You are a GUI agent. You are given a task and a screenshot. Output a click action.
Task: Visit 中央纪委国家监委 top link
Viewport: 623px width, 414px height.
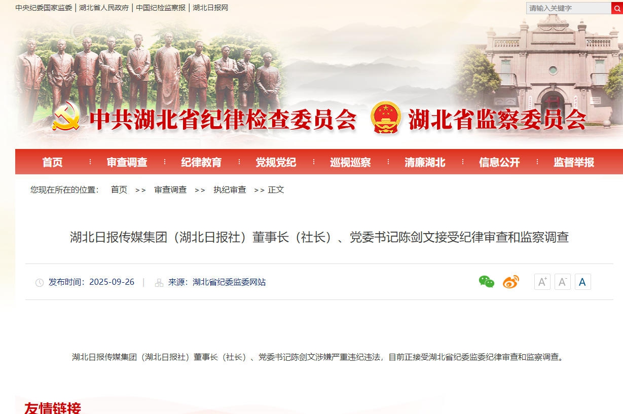[x=44, y=8]
